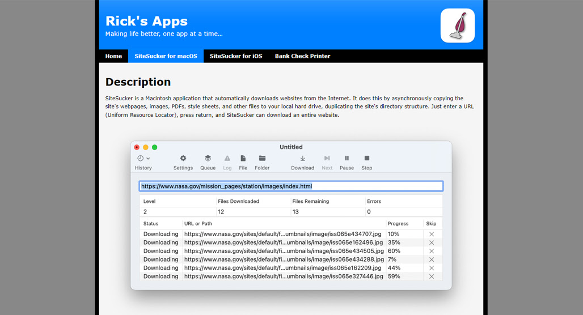Click the green zoom window button
This screenshot has height=315, width=583.
155,147
